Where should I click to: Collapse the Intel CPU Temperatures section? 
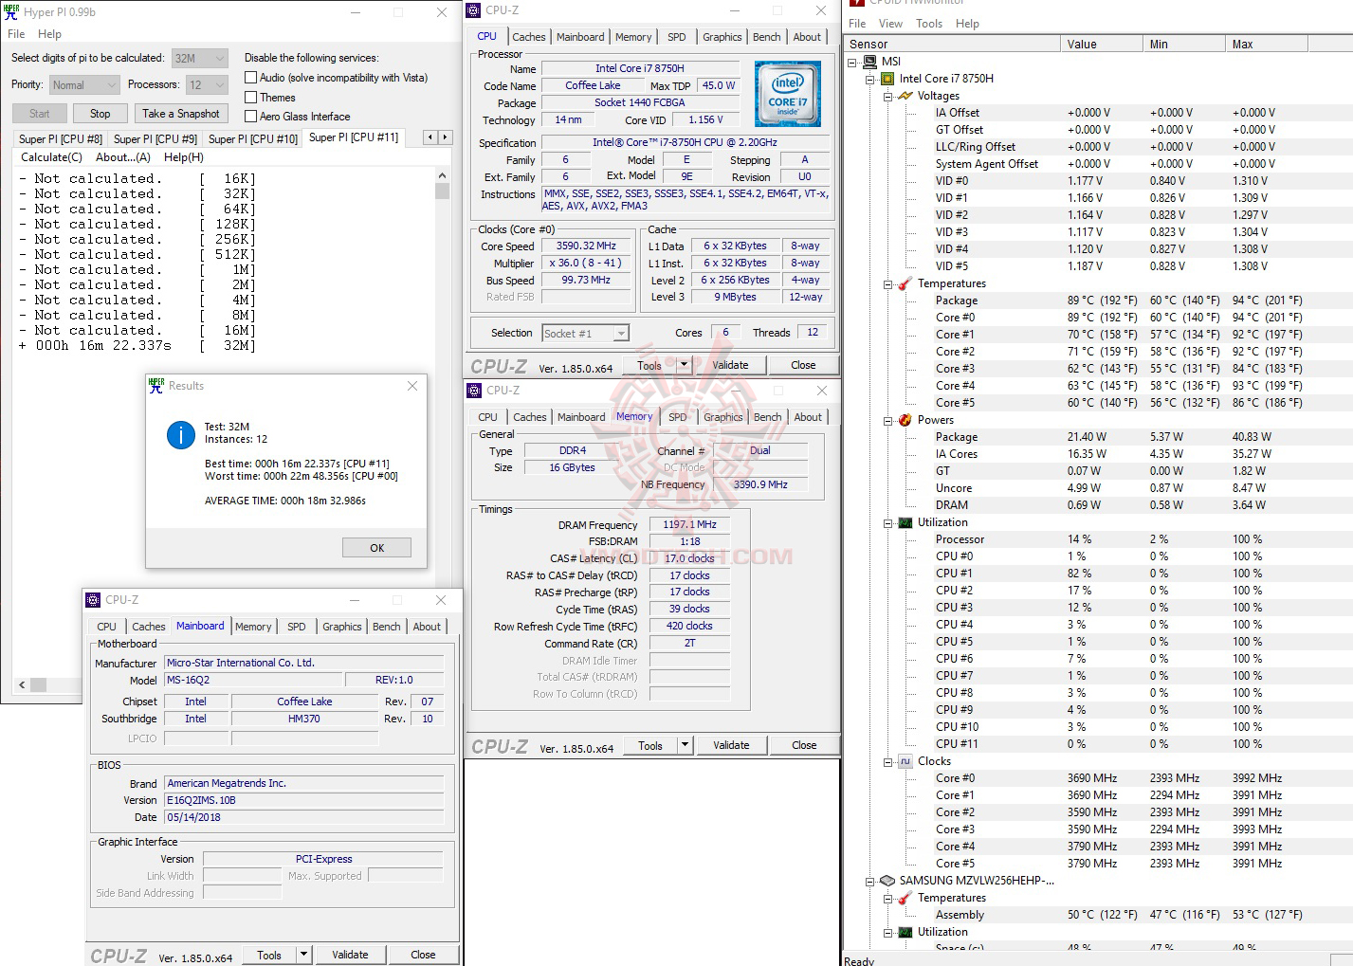pos(888,283)
